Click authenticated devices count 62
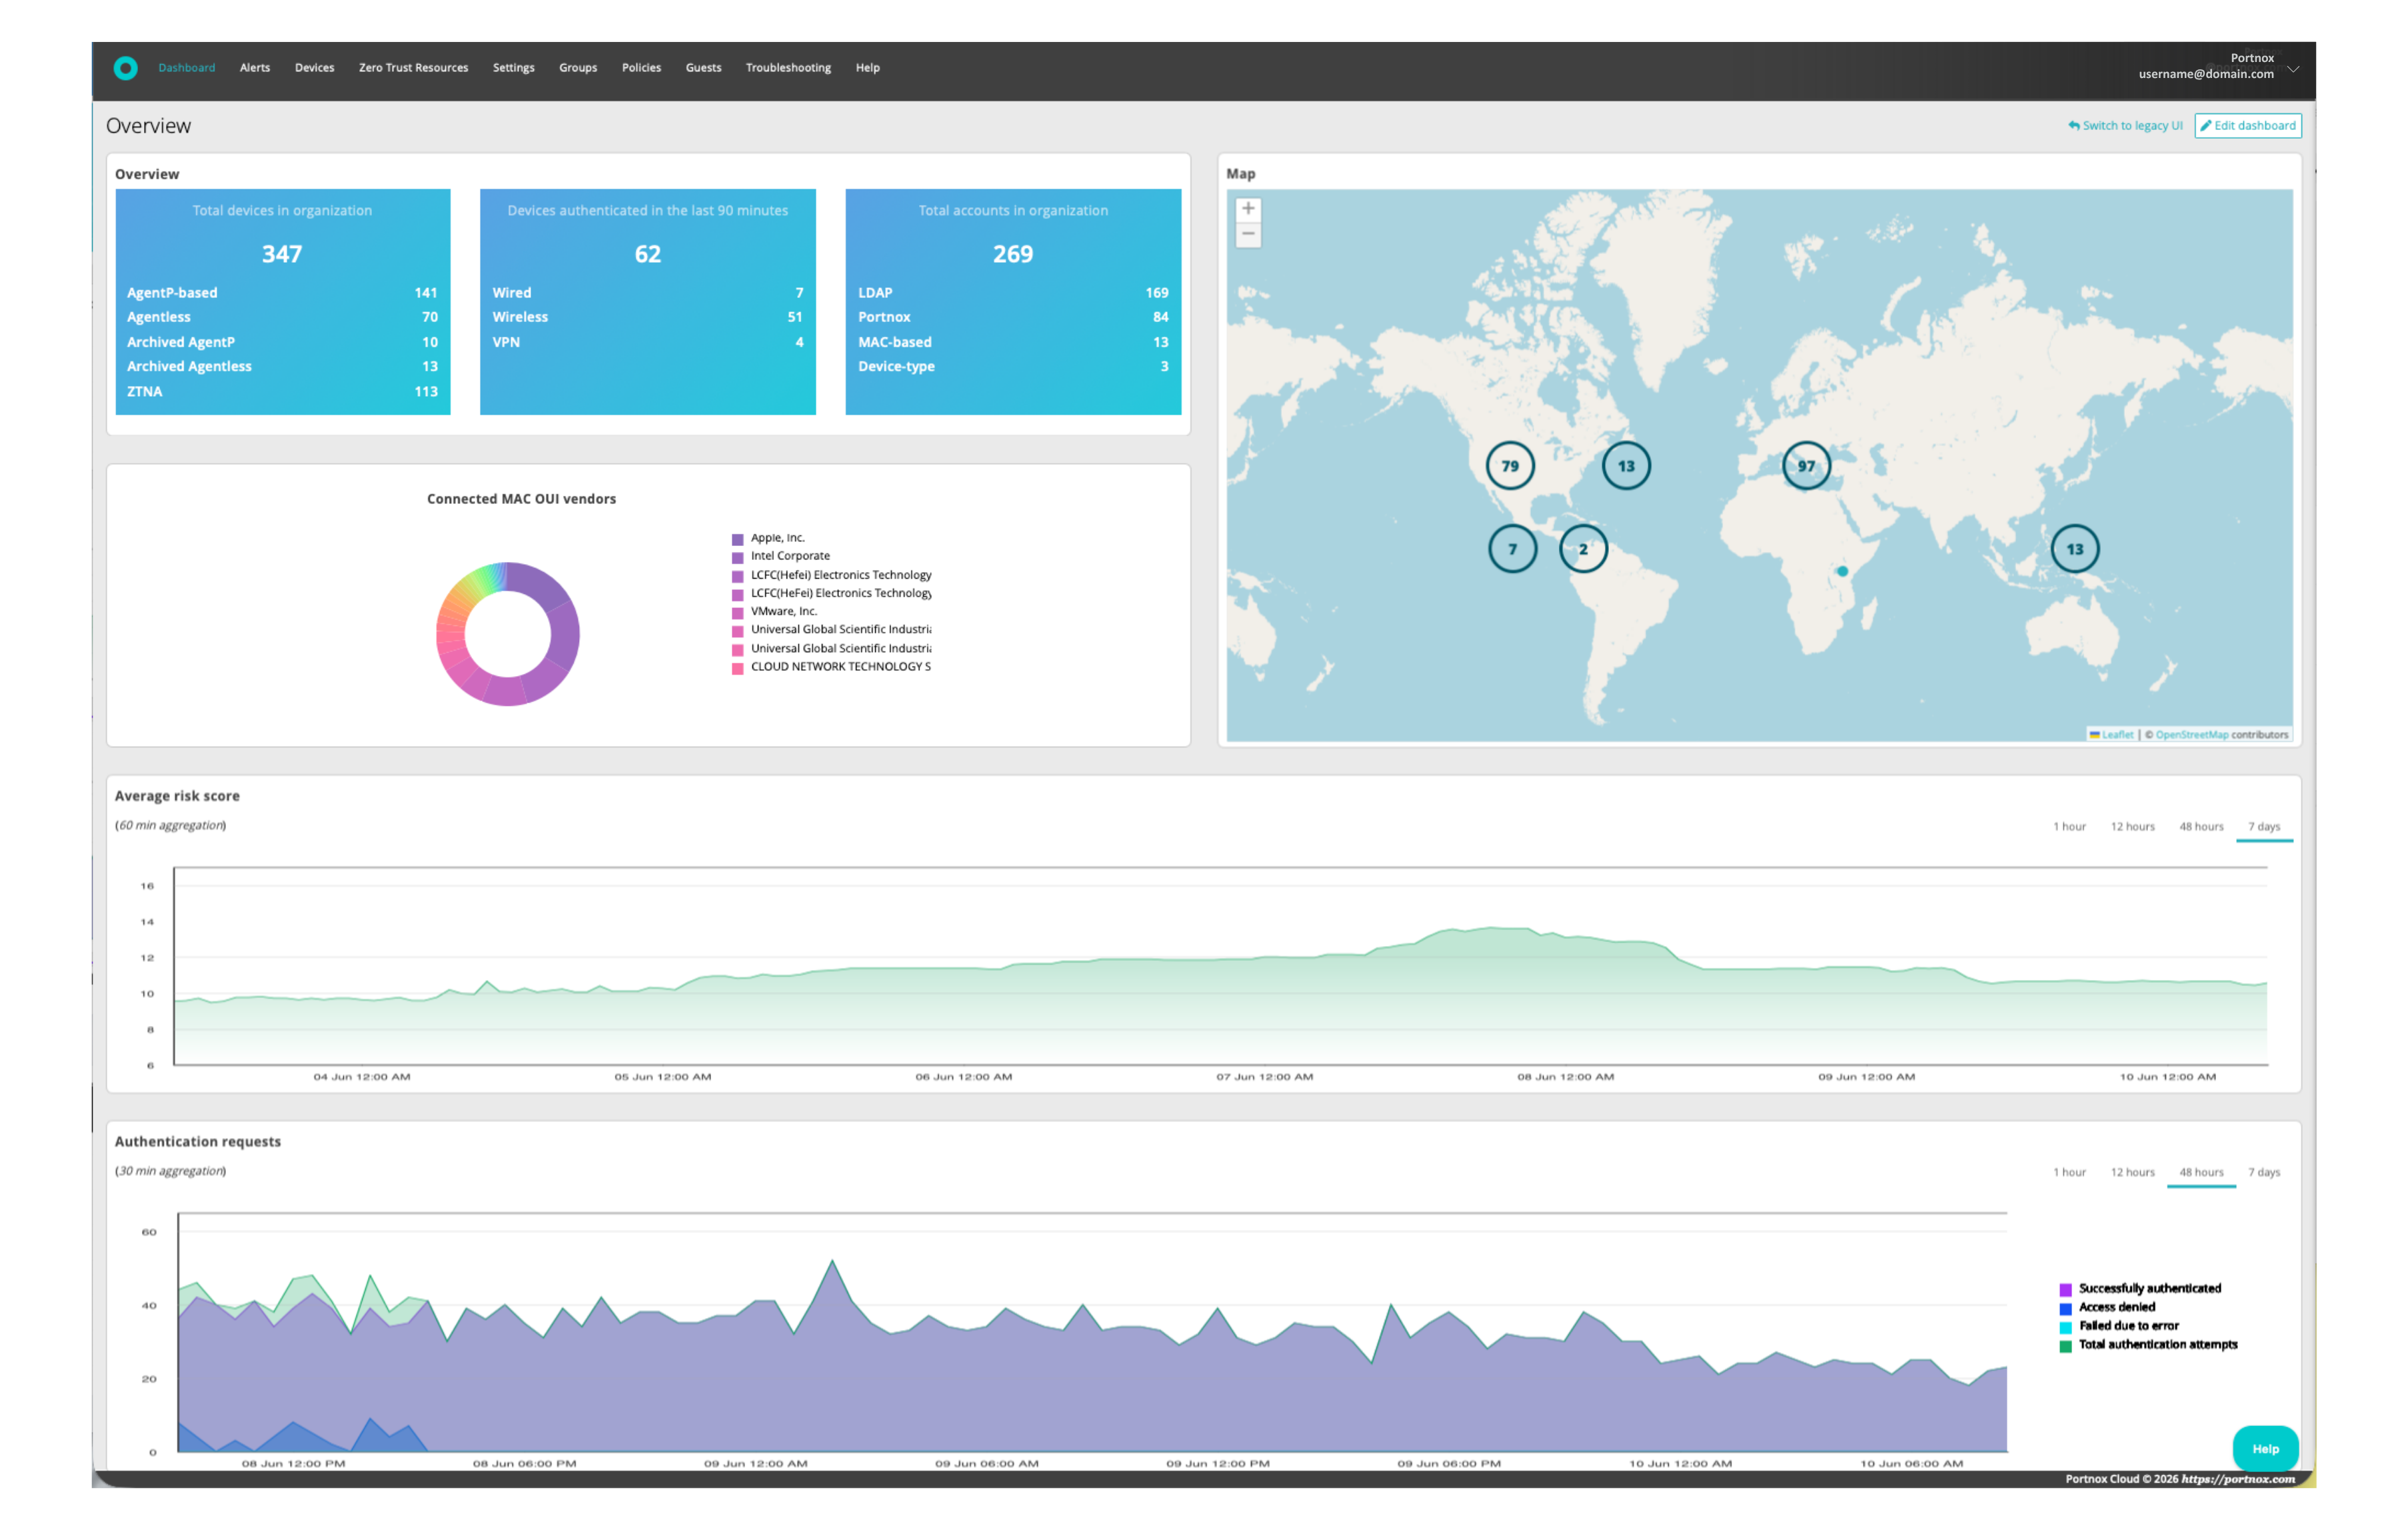Viewport: 2408px width, 1530px height. (647, 254)
